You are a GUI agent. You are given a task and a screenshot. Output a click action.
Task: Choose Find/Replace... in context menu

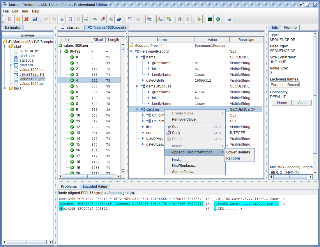point(195,166)
